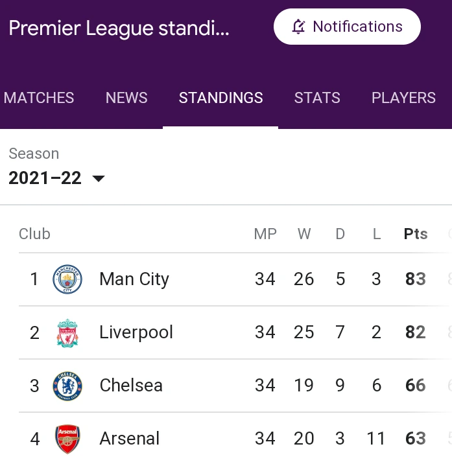The height and width of the screenshot is (464, 452).
Task: Click the Liverpool club crest
Action: pyautogui.click(x=67, y=332)
